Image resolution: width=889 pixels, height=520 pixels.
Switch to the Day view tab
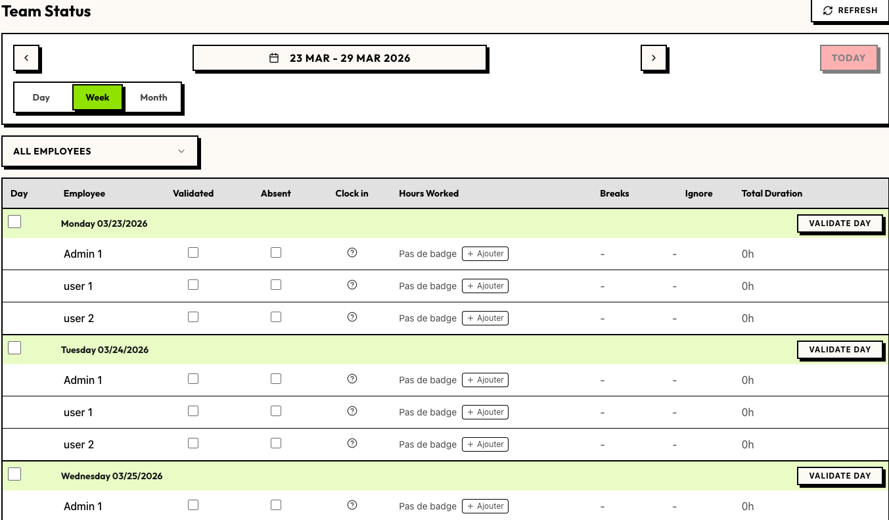[x=41, y=97]
